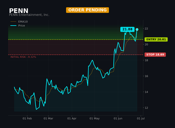
Task: Click the 01 Mar axis label
Action: coord(48,119)
